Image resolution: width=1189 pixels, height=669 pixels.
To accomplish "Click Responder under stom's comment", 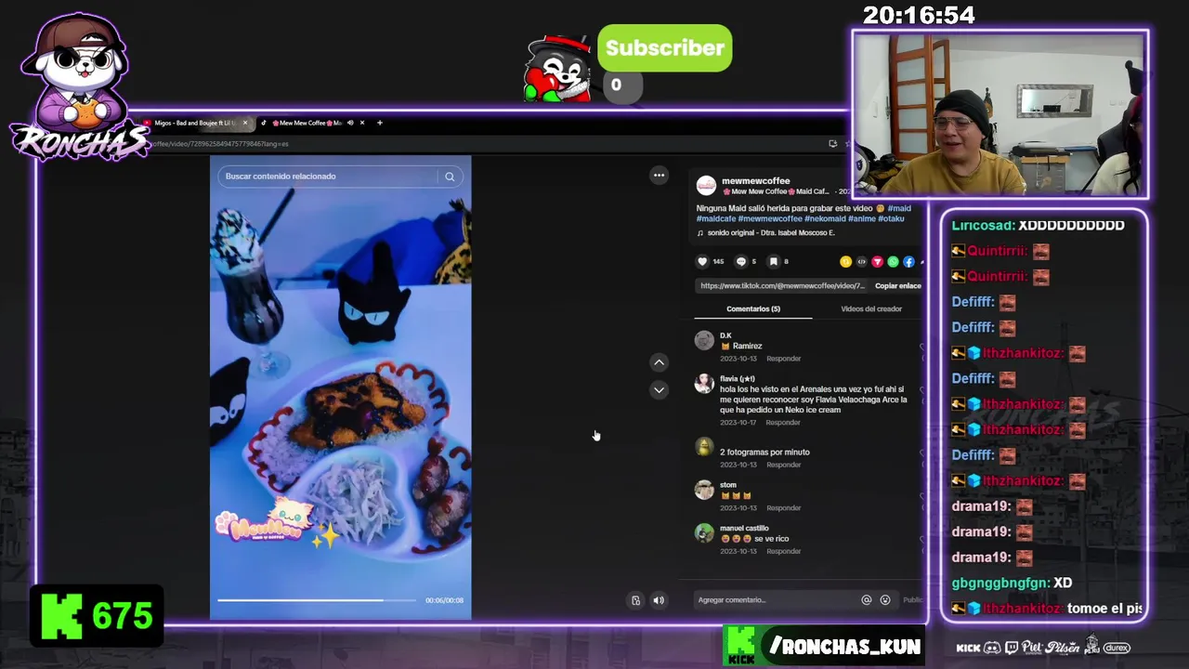I will [x=784, y=508].
